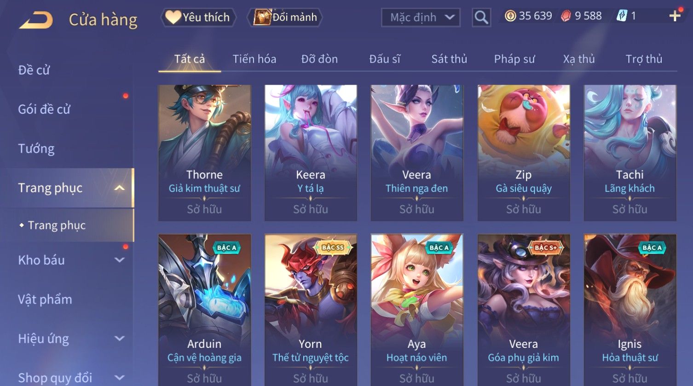Open the Mặc định sort dropdown
The image size is (693, 386).
[x=421, y=17]
